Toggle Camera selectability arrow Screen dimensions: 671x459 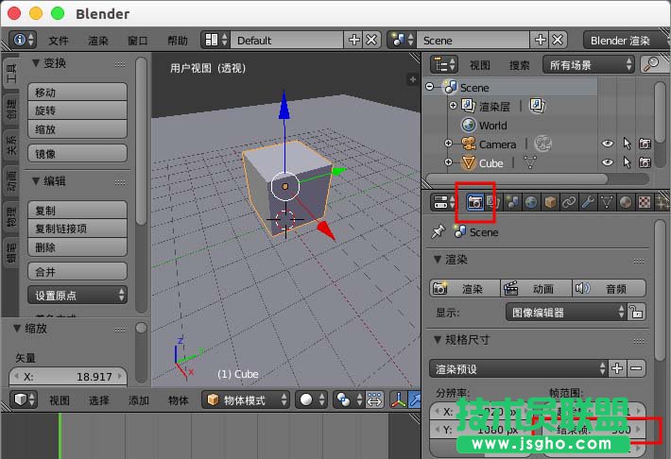click(x=627, y=144)
